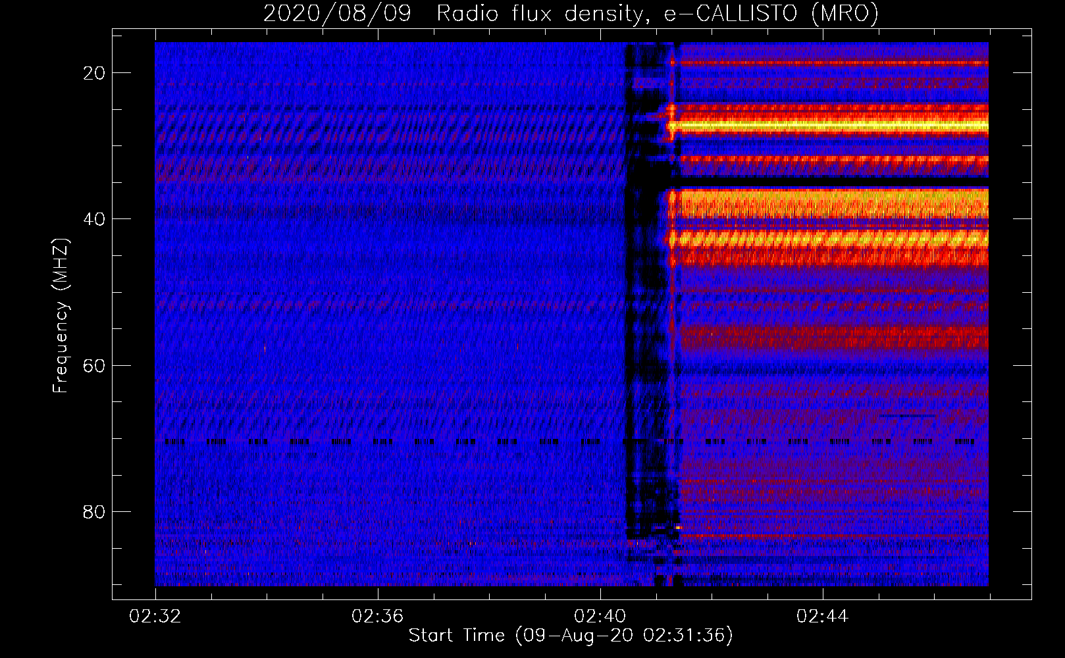
Task: Click the 40 MHz frequency tick label
Action: (x=94, y=219)
